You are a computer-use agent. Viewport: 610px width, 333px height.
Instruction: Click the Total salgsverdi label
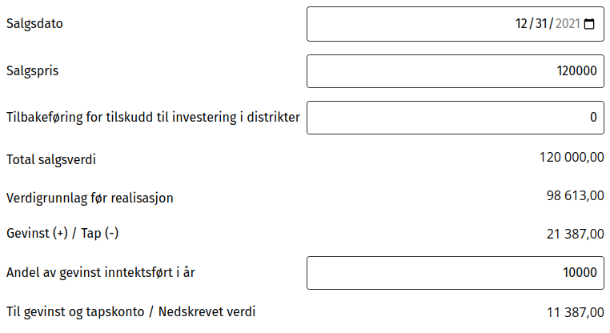click(x=51, y=159)
